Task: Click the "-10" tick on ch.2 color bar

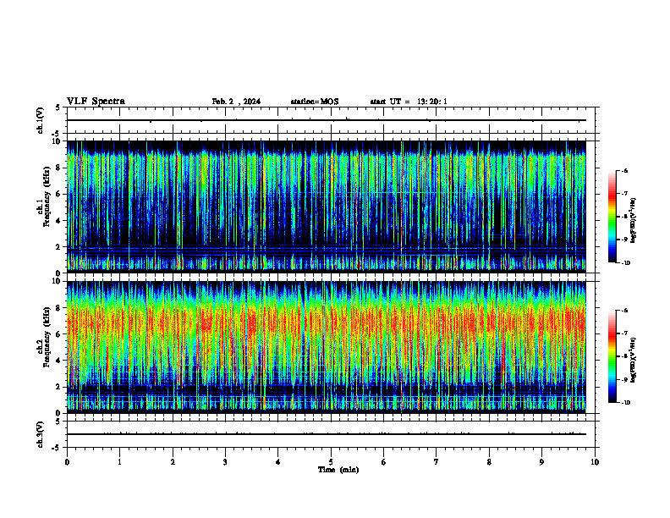Action: pyautogui.click(x=626, y=403)
